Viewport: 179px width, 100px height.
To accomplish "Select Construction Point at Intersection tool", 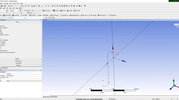I will tap(8, 52).
